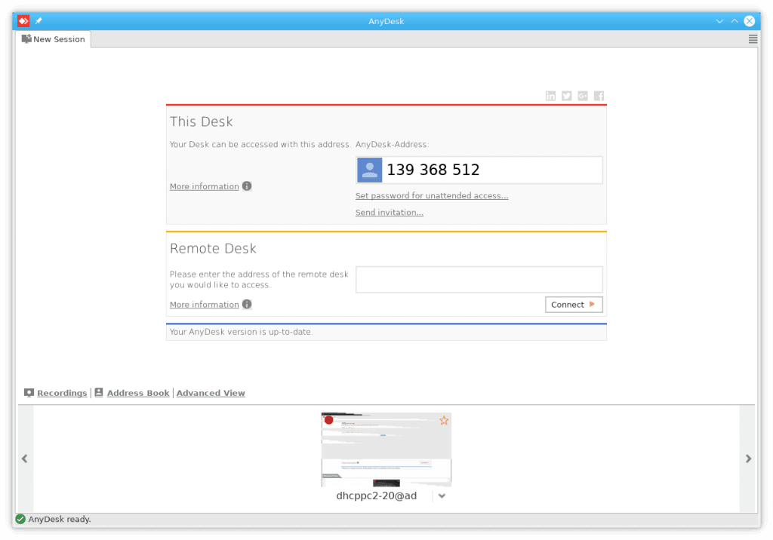Maximize the AnyDesk window

point(735,21)
